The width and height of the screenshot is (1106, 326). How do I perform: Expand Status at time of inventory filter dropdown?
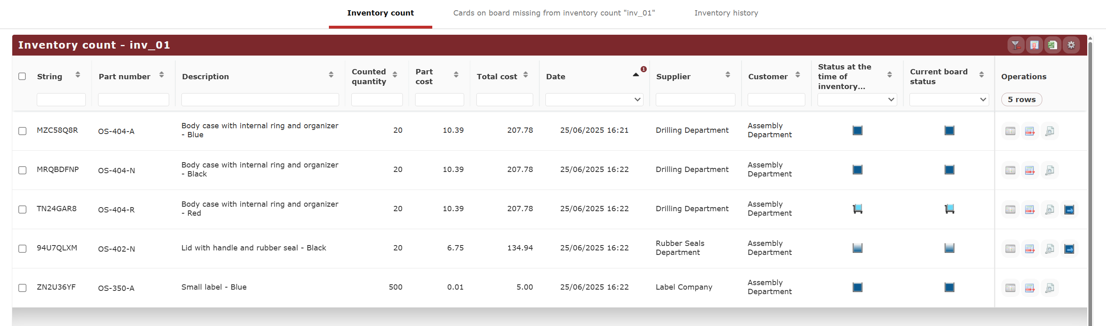point(856,100)
